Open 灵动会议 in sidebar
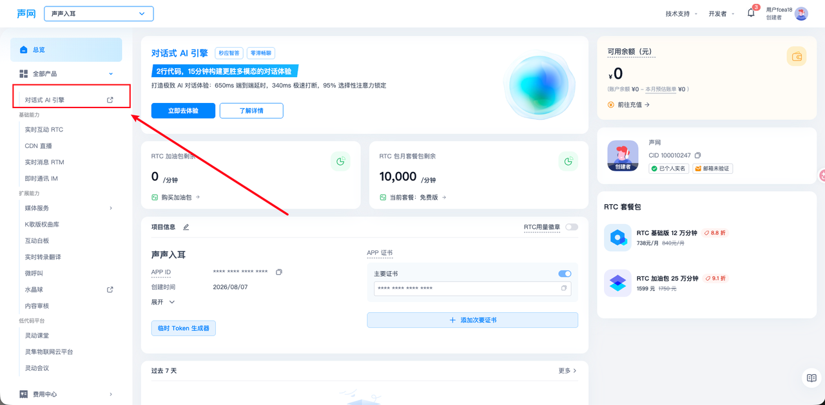The width and height of the screenshot is (825, 405). pos(37,368)
